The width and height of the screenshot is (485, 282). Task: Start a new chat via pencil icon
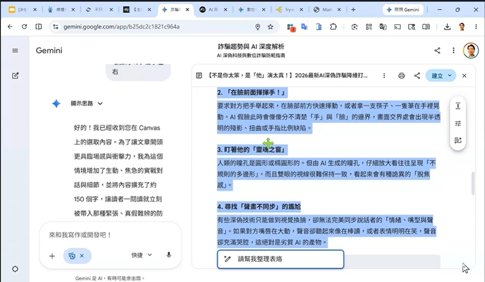[x=15, y=76]
